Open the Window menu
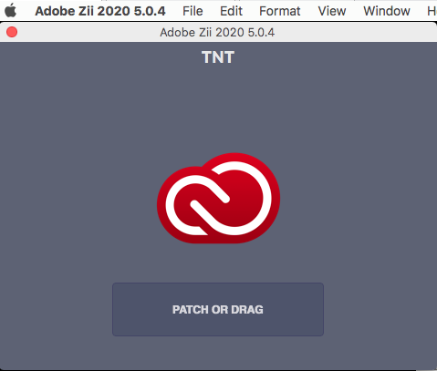Image resolution: width=437 pixels, height=371 pixels. [387, 11]
